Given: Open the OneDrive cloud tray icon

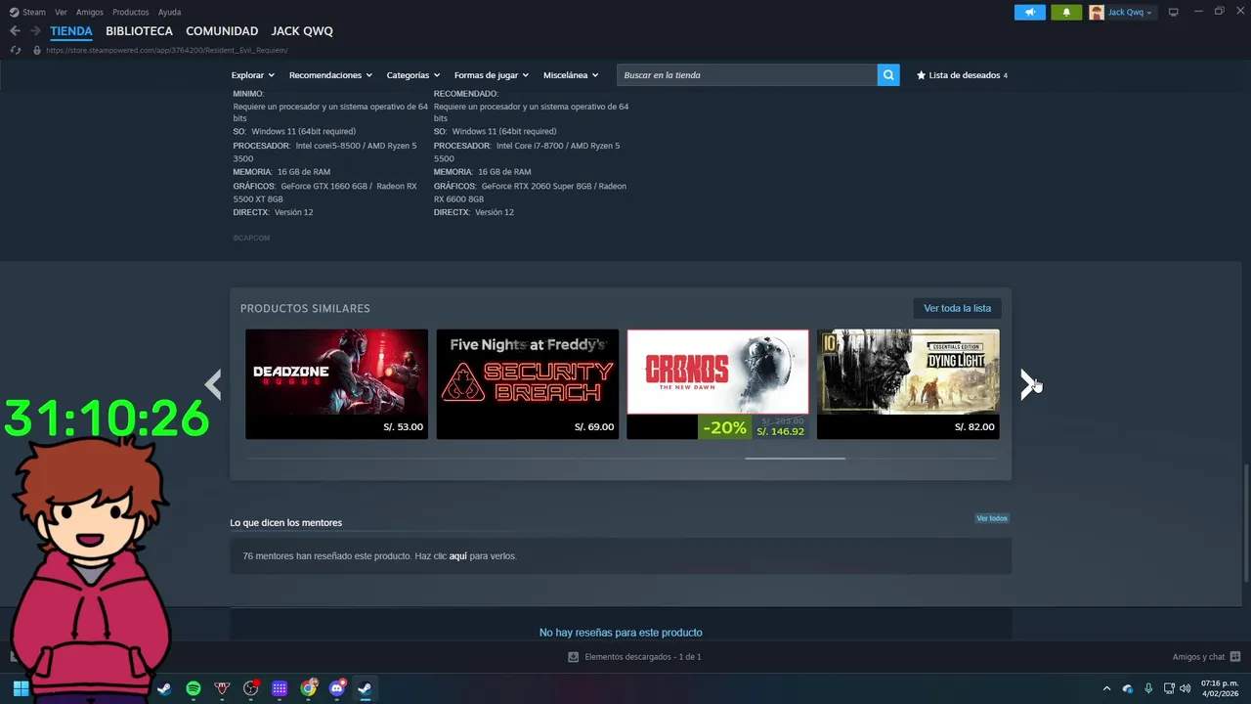Looking at the screenshot, I should coord(1128,688).
